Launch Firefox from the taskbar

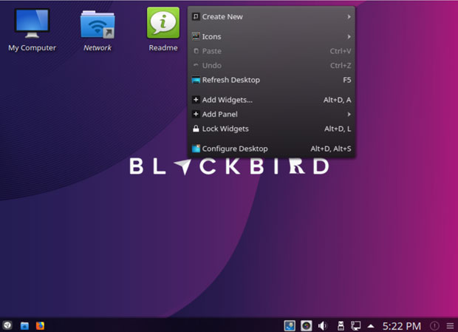40,325
